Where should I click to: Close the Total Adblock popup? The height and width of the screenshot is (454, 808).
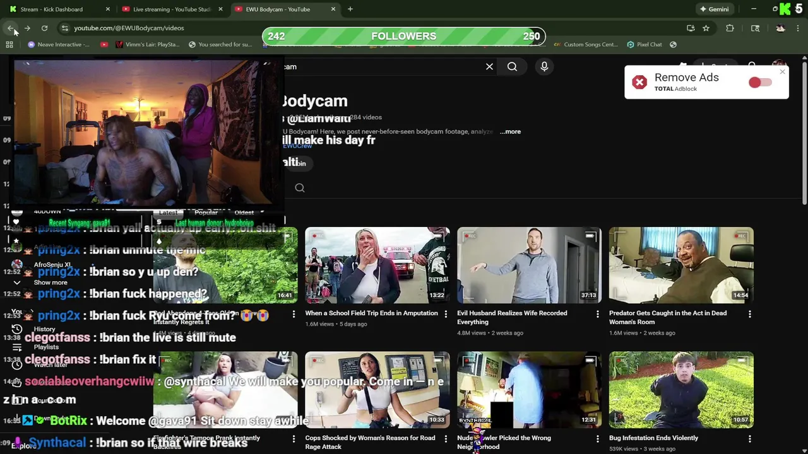click(x=782, y=72)
